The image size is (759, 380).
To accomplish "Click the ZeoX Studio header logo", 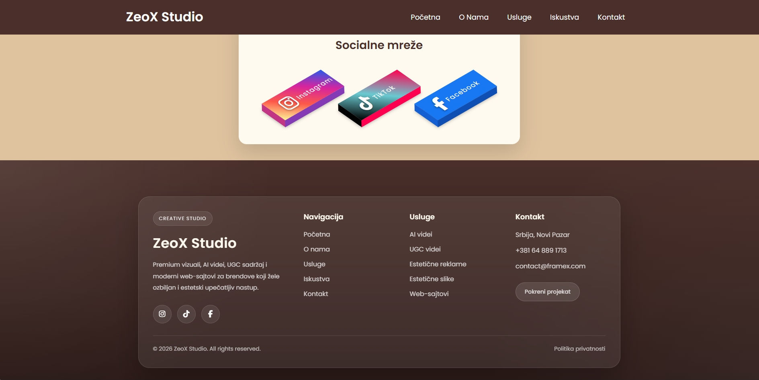I will click(165, 17).
